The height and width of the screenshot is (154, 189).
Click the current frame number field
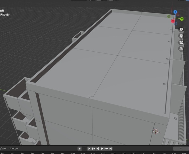181,148
